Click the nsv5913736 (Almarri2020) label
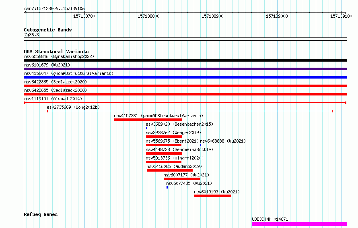 pos(175,158)
